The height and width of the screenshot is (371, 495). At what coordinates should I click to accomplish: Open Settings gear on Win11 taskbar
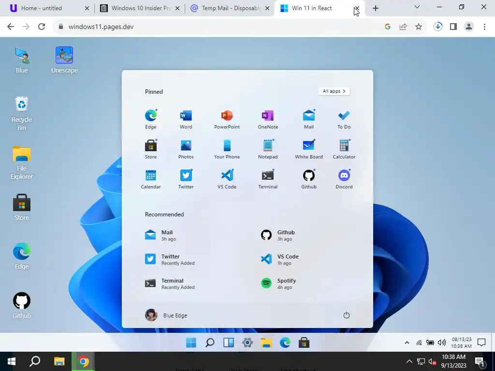pos(247,342)
